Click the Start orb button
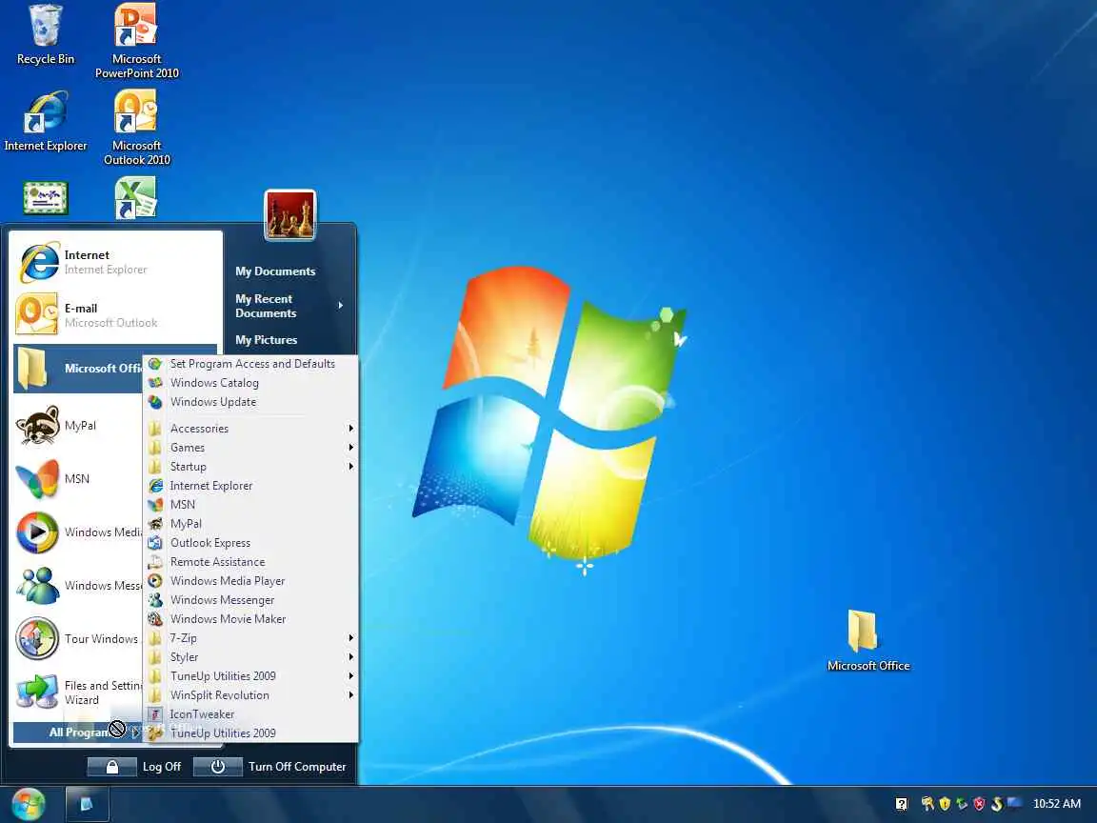Screen dimensions: 1097x823 click(29, 804)
